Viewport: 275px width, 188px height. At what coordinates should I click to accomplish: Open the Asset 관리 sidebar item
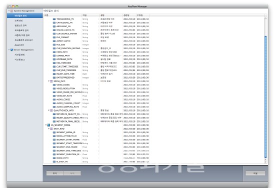[x=19, y=45]
